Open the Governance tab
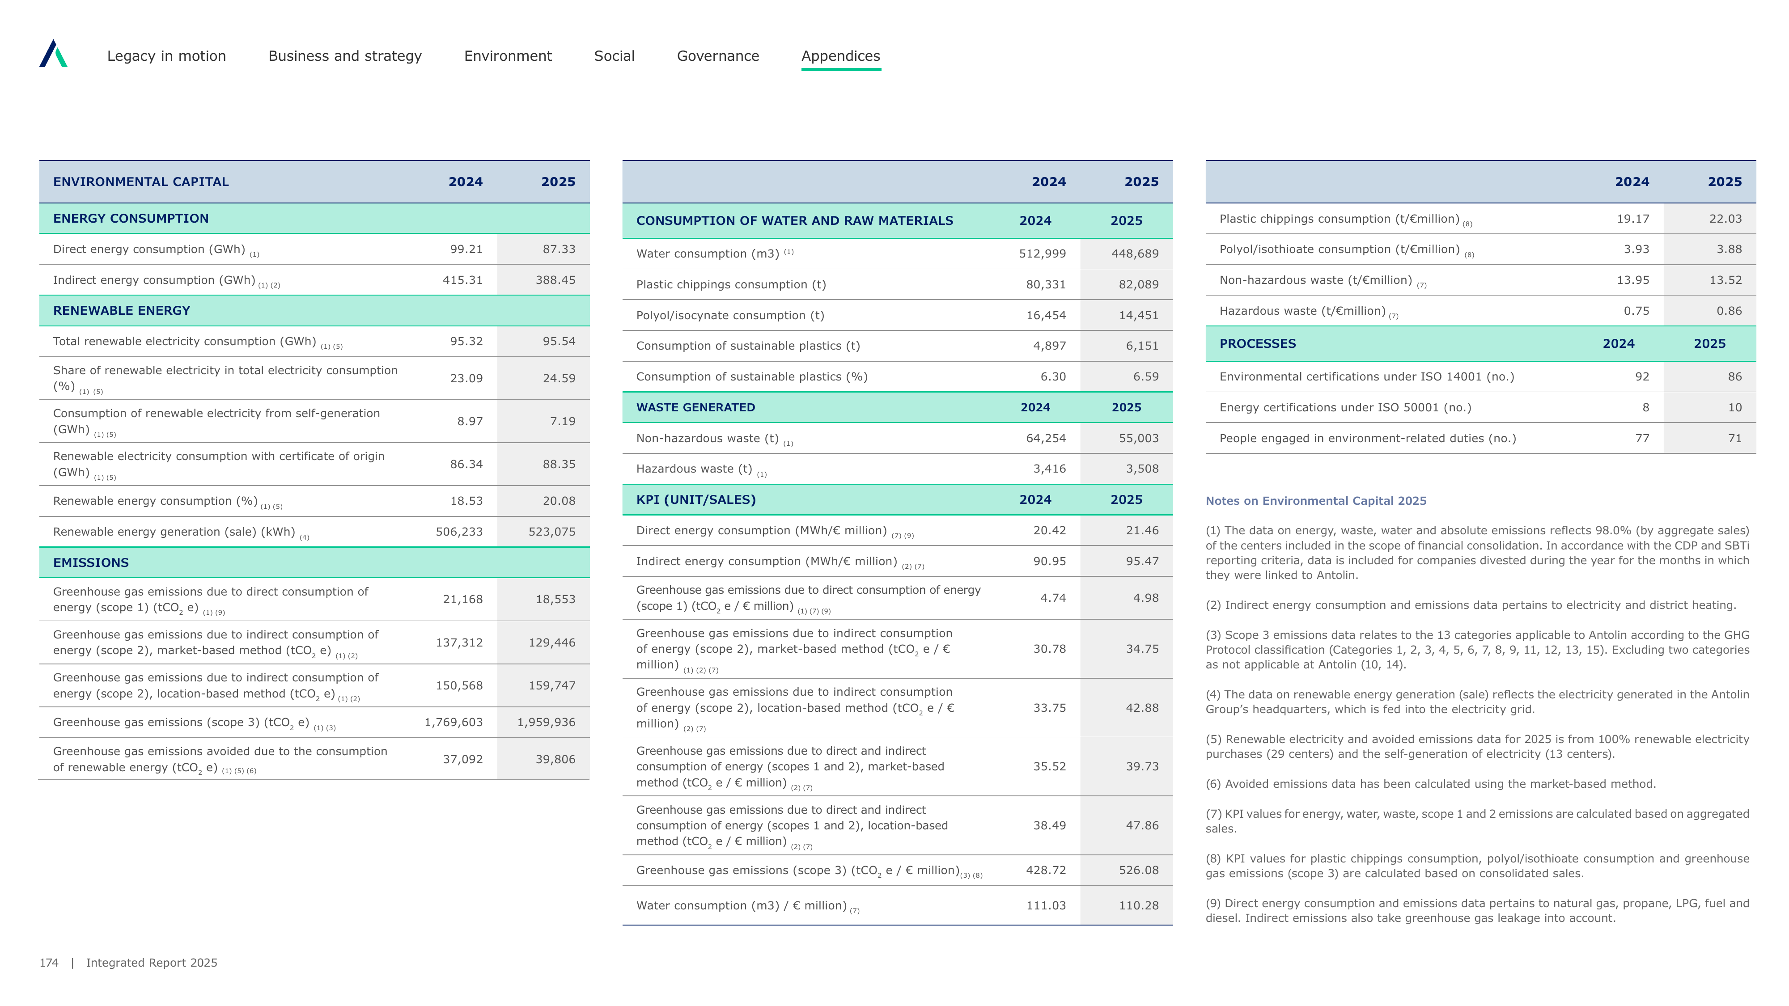The height and width of the screenshot is (1006, 1789). pyautogui.click(x=718, y=55)
